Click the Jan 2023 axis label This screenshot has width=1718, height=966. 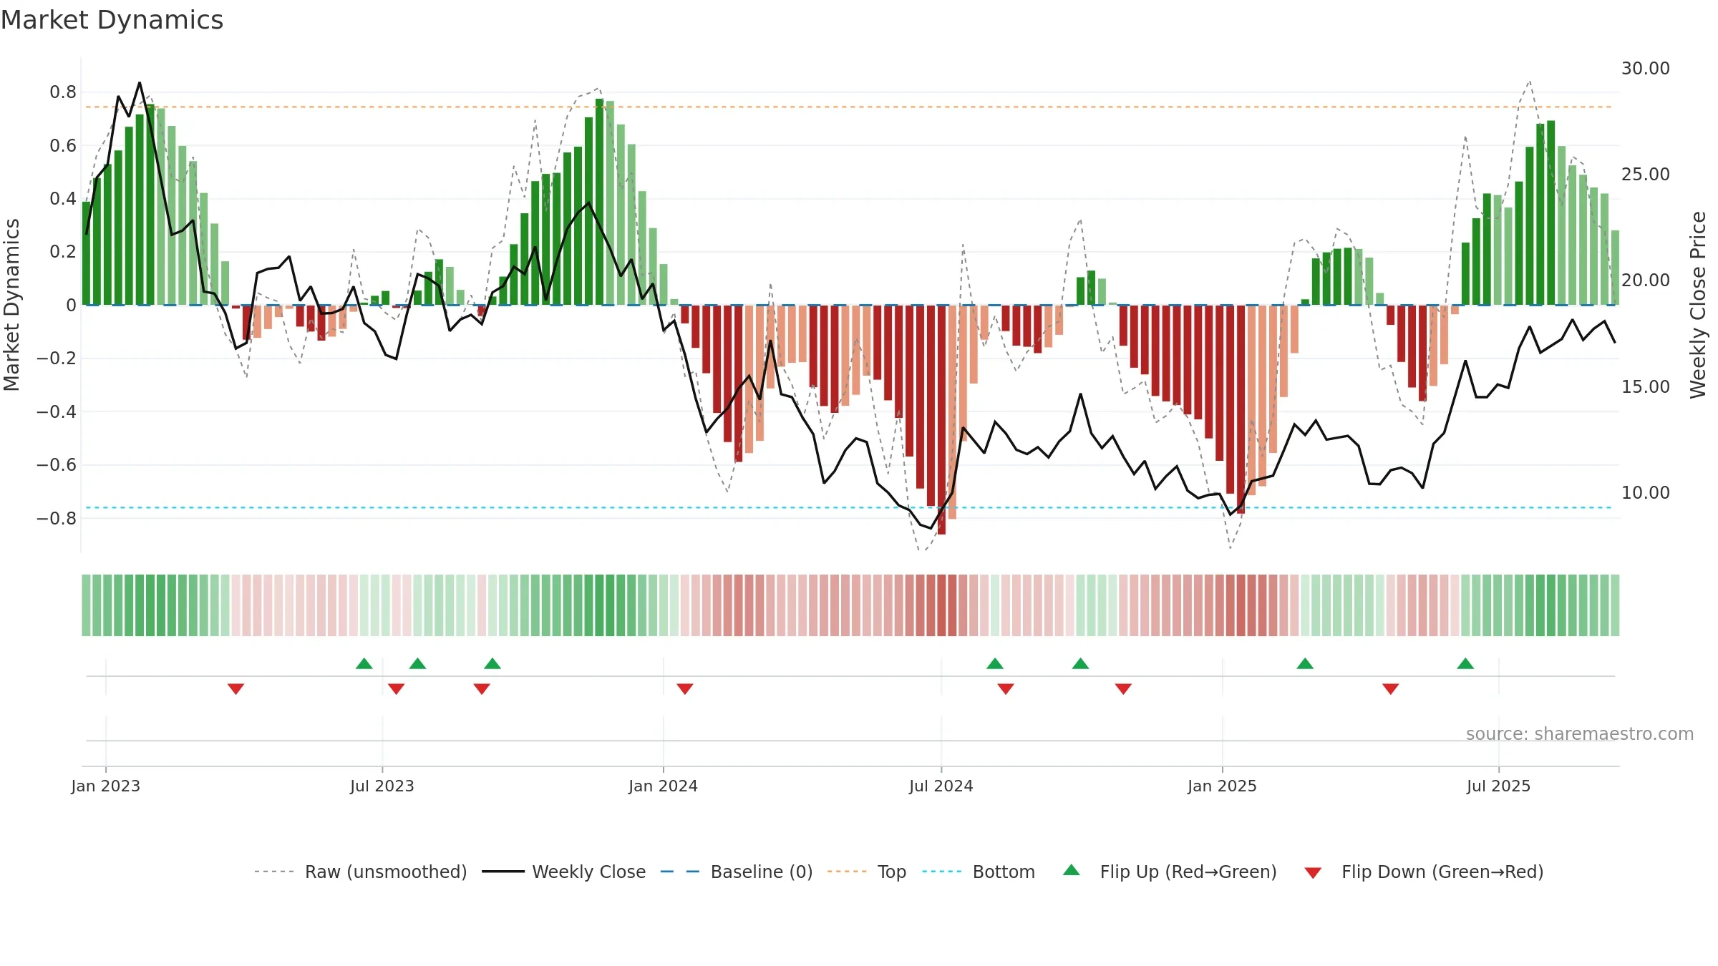click(106, 786)
